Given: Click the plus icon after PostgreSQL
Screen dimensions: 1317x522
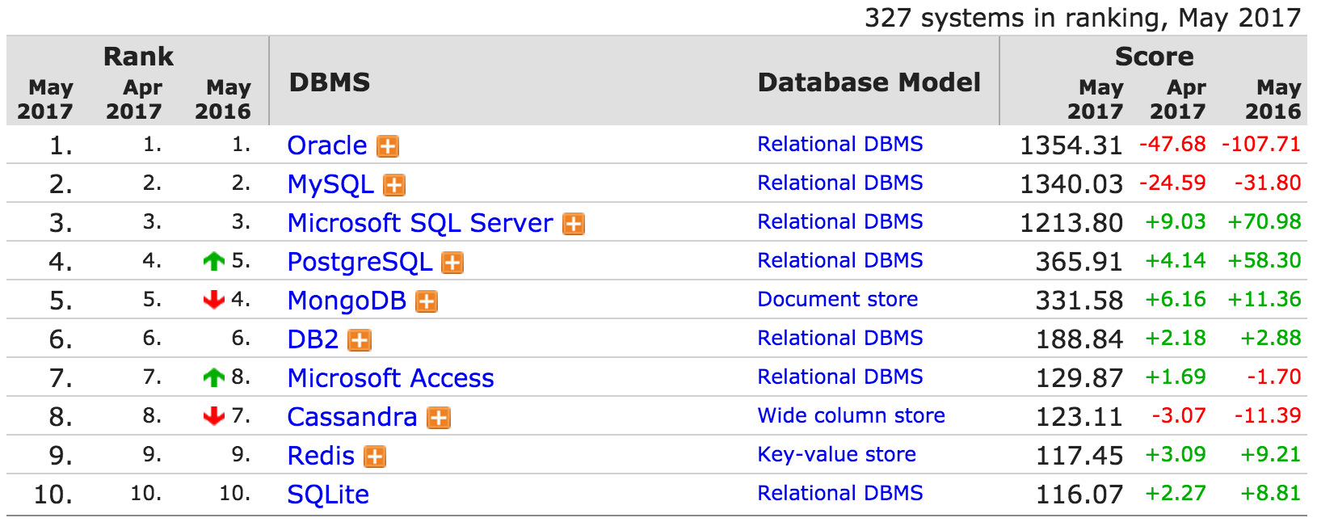Looking at the screenshot, I should click(x=452, y=263).
